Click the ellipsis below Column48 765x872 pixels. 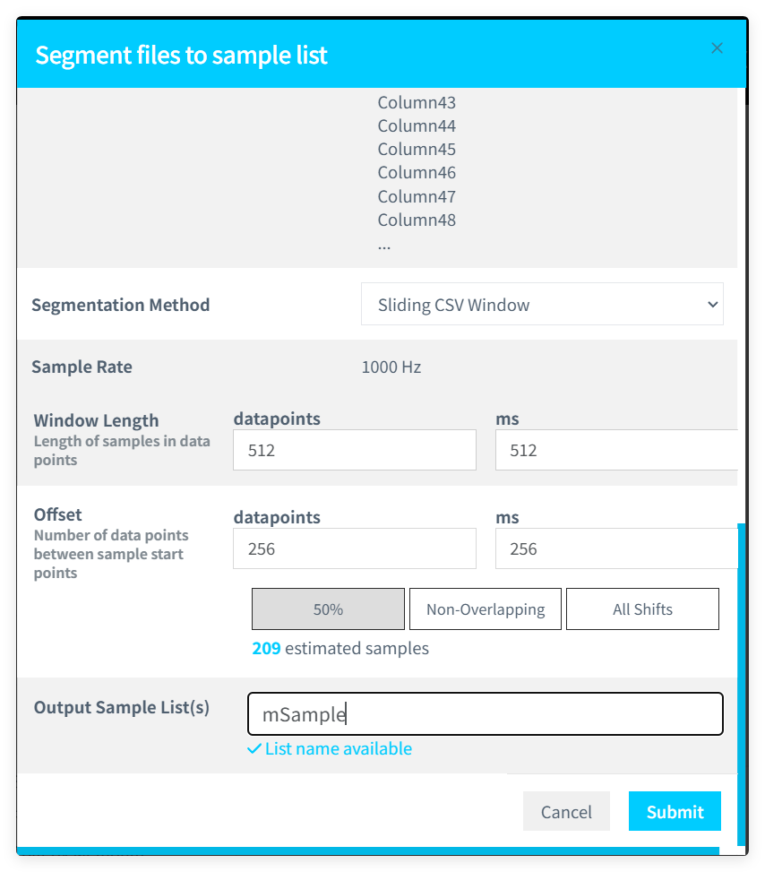coord(384,246)
